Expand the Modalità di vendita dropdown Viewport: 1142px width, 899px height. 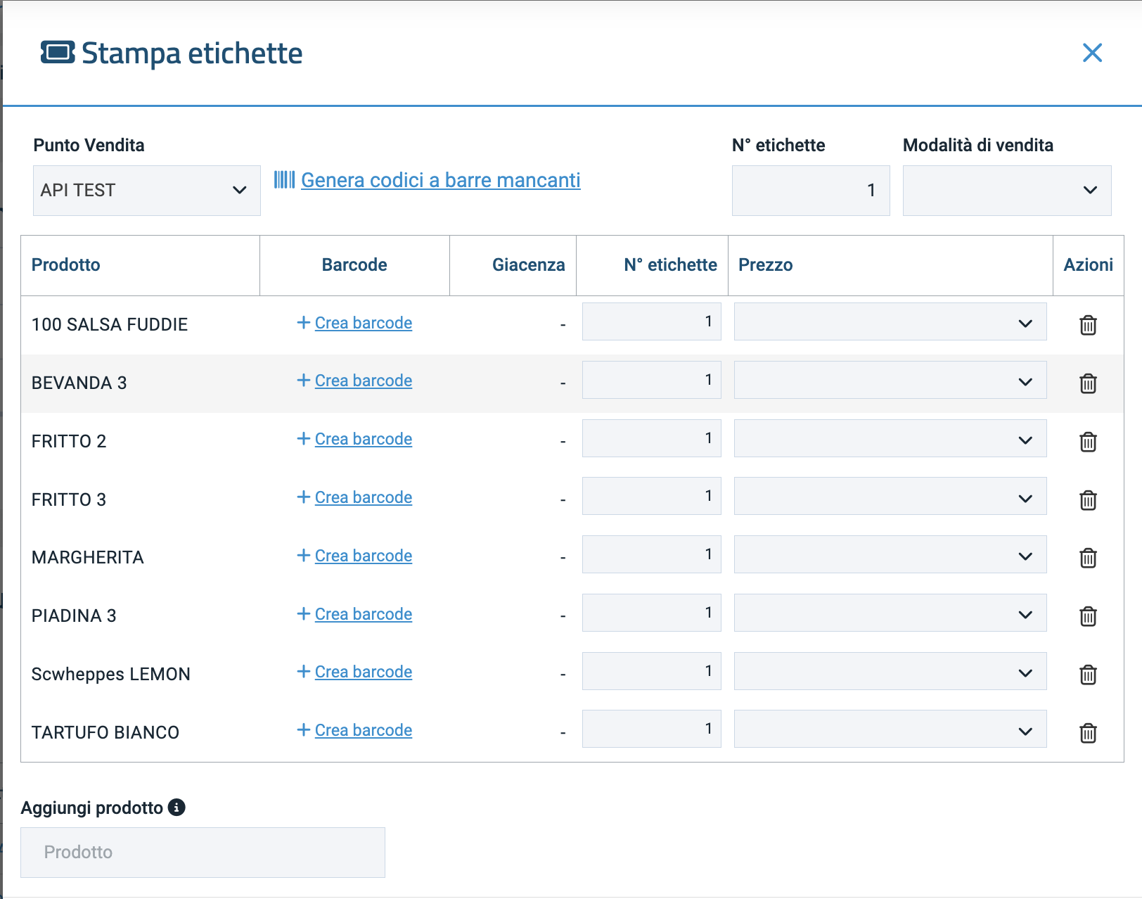tap(1006, 191)
